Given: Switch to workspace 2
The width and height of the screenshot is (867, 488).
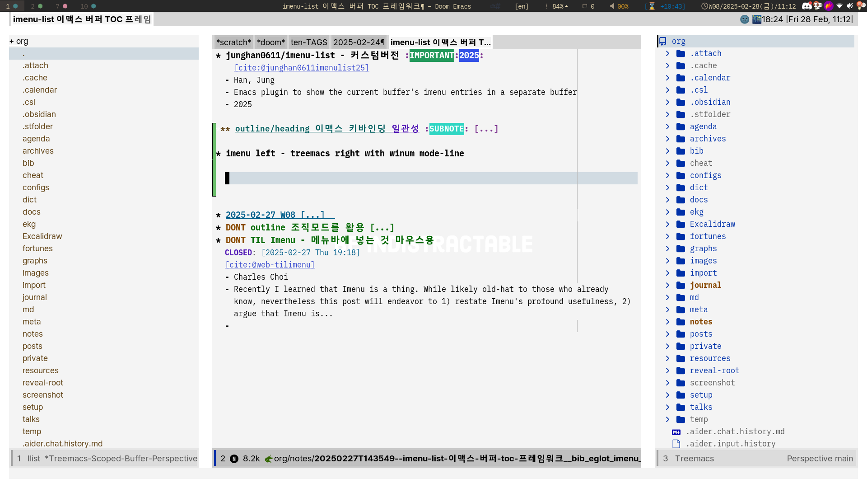Looking at the screenshot, I should tap(37, 6).
